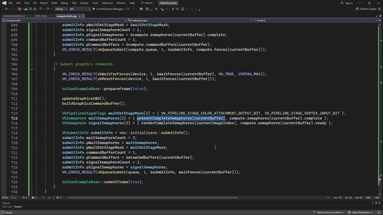Open the debugger target dropdown arrow

coord(125,9)
